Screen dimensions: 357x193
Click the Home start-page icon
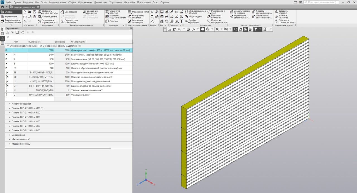coord(3,6)
